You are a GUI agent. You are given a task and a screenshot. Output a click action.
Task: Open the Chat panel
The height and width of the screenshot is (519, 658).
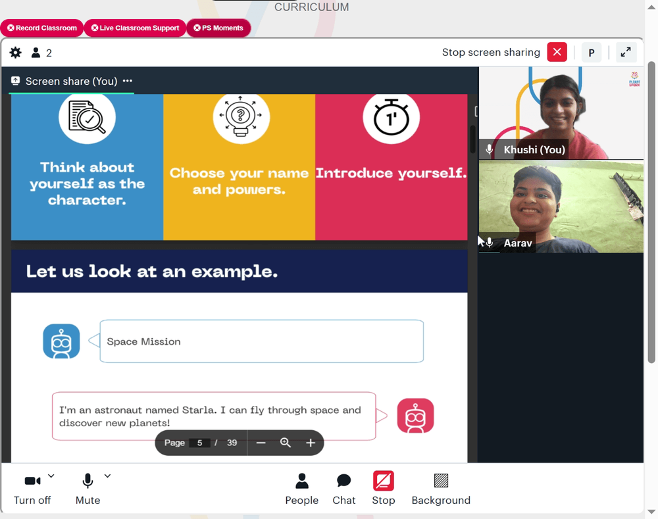(x=343, y=489)
